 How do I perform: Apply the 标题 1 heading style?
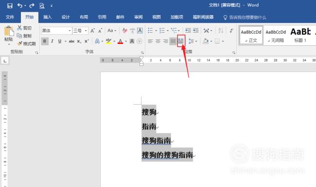coord(300,35)
